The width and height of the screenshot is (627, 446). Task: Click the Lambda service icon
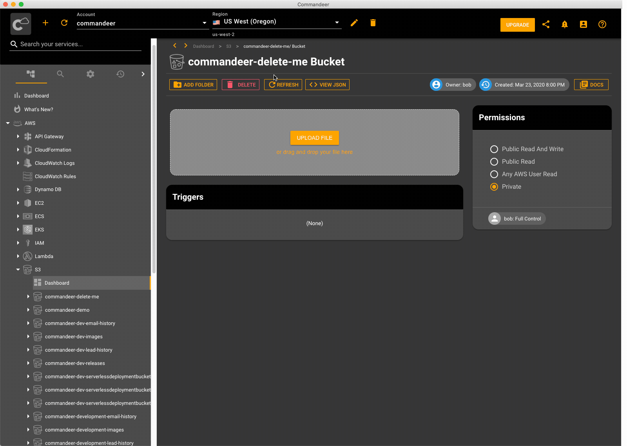click(27, 256)
